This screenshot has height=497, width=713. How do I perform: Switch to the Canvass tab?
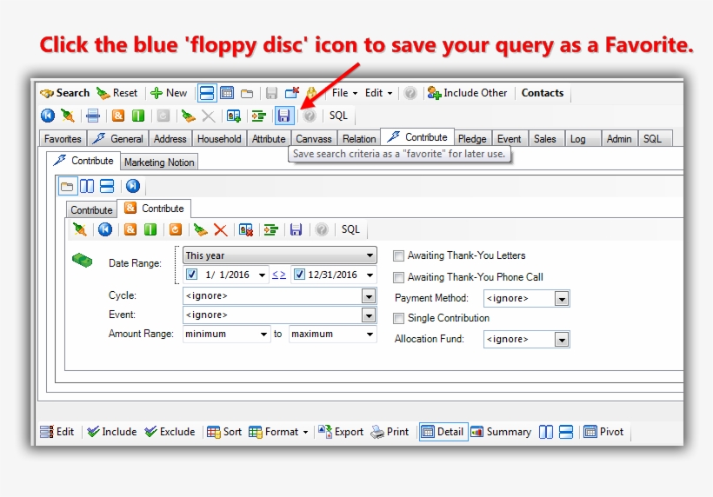314,138
